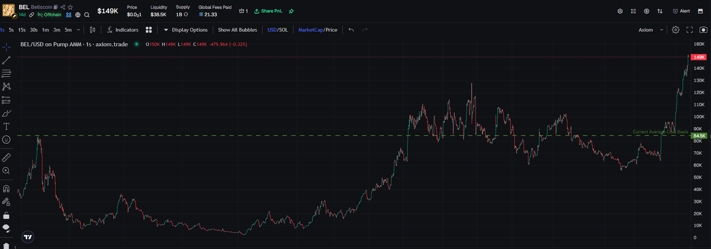This screenshot has width=711, height=249.
Task: Click the BEL token avatar image
Action: 8,11
